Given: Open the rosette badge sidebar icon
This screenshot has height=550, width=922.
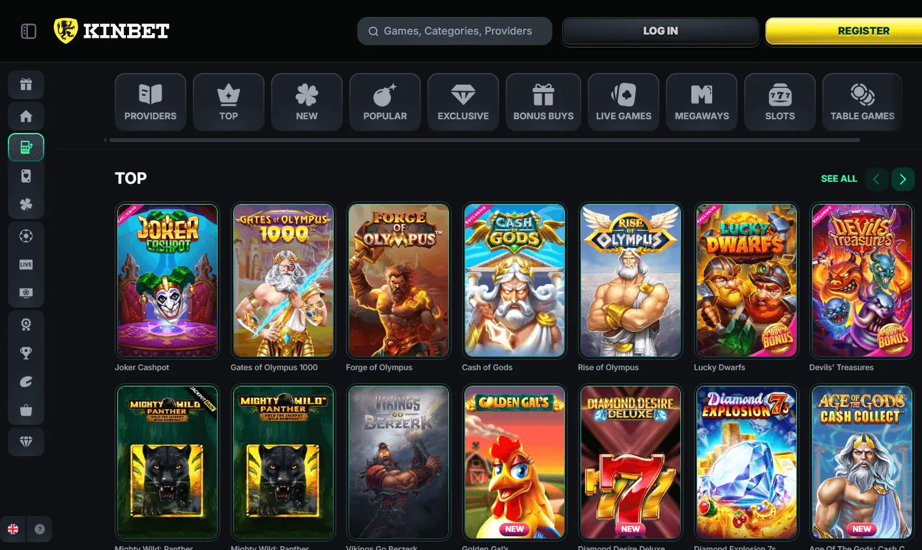Looking at the screenshot, I should [26, 325].
